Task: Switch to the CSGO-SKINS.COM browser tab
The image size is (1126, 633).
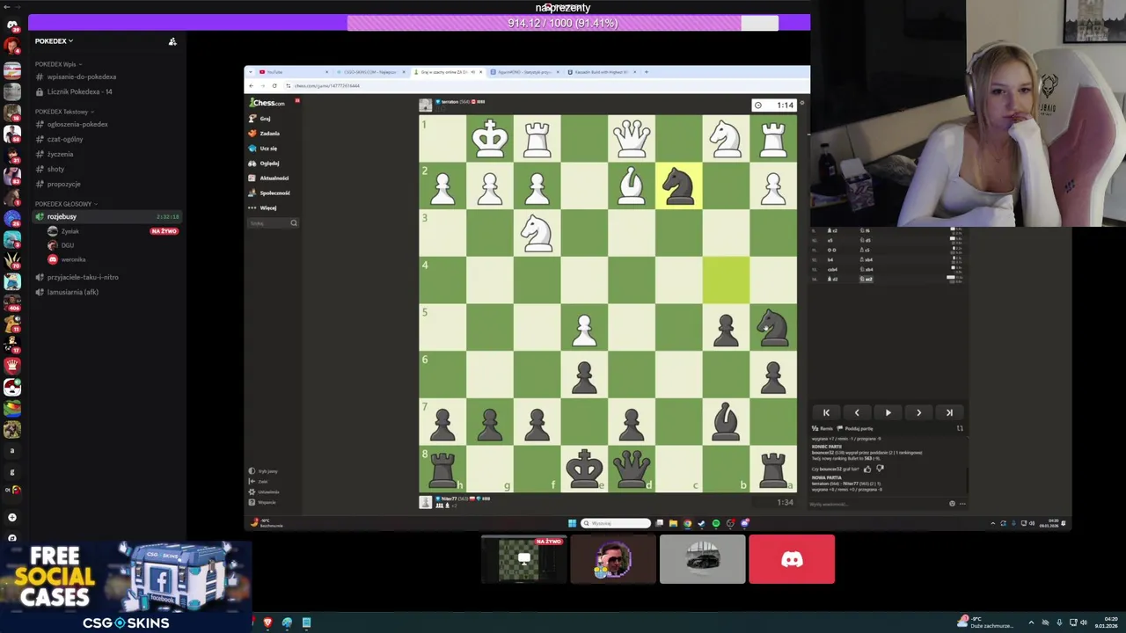Action: 369,72
